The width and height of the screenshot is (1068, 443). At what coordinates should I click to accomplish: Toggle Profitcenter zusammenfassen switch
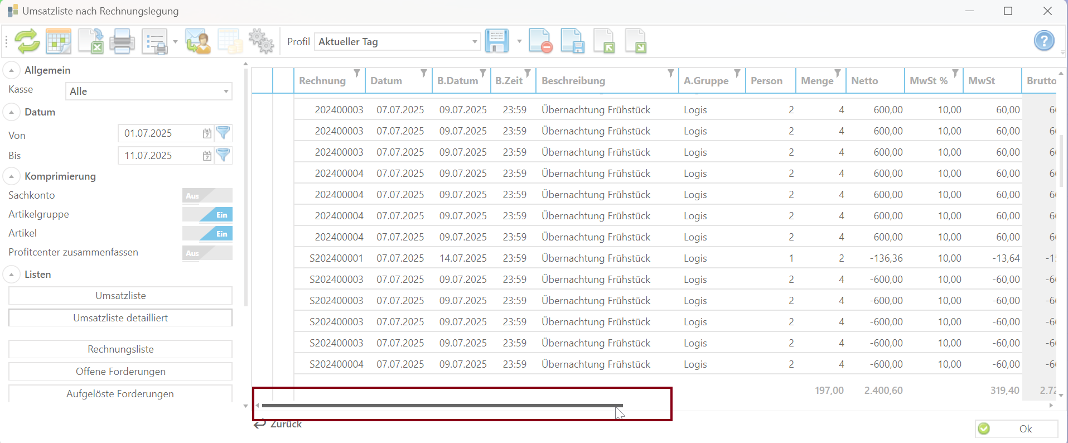click(207, 253)
